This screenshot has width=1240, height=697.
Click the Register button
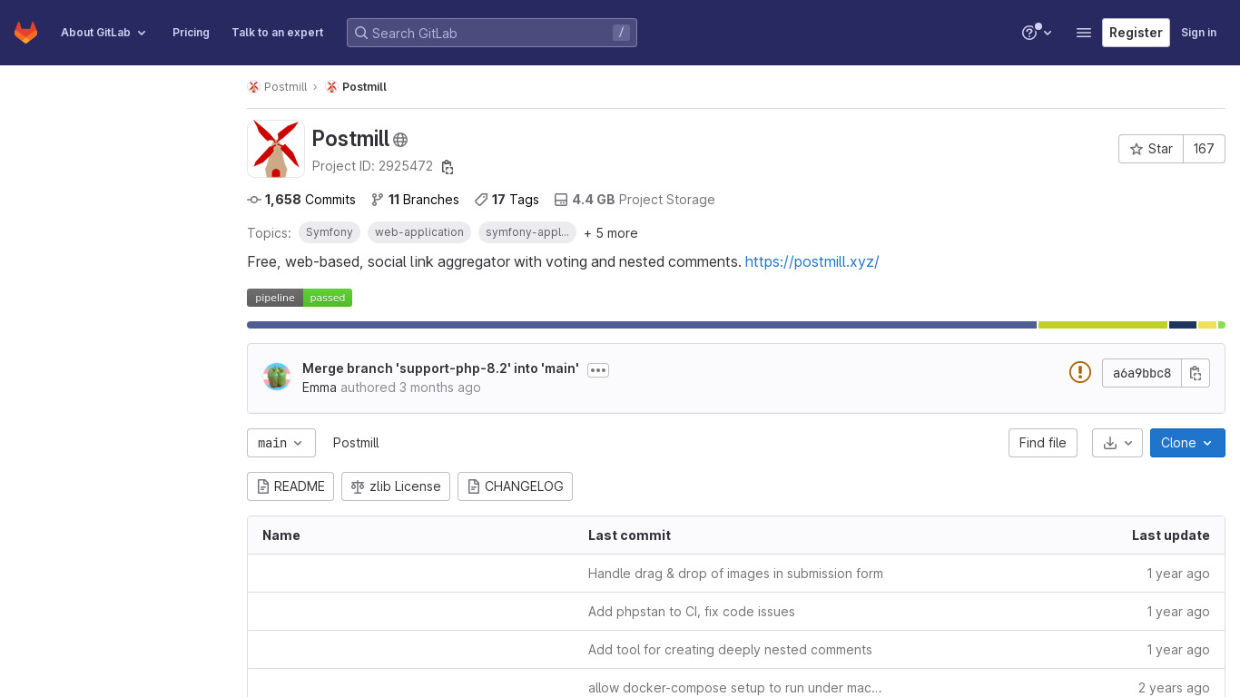point(1136,33)
